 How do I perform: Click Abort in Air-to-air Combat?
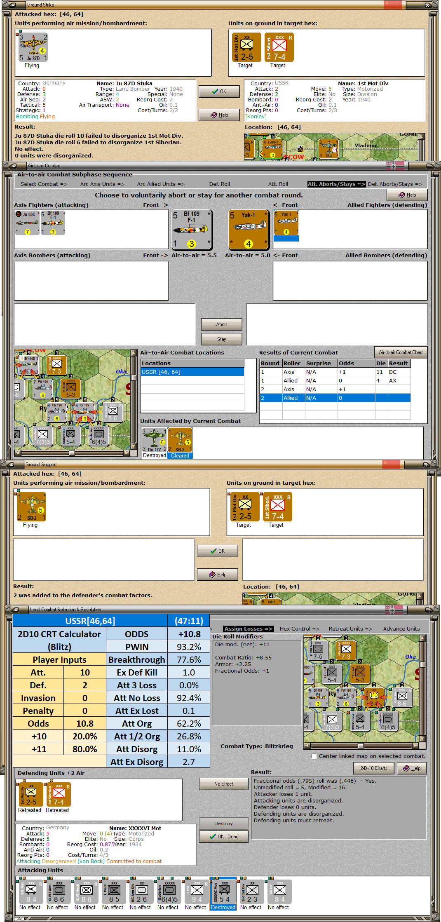click(221, 324)
